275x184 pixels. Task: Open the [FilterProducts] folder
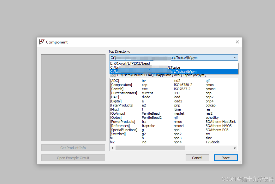click(122, 105)
